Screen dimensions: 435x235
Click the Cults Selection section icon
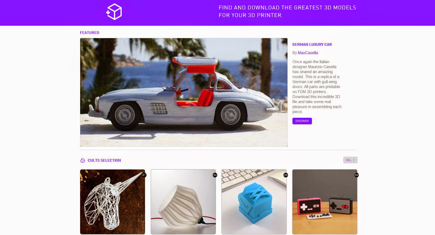tap(83, 161)
